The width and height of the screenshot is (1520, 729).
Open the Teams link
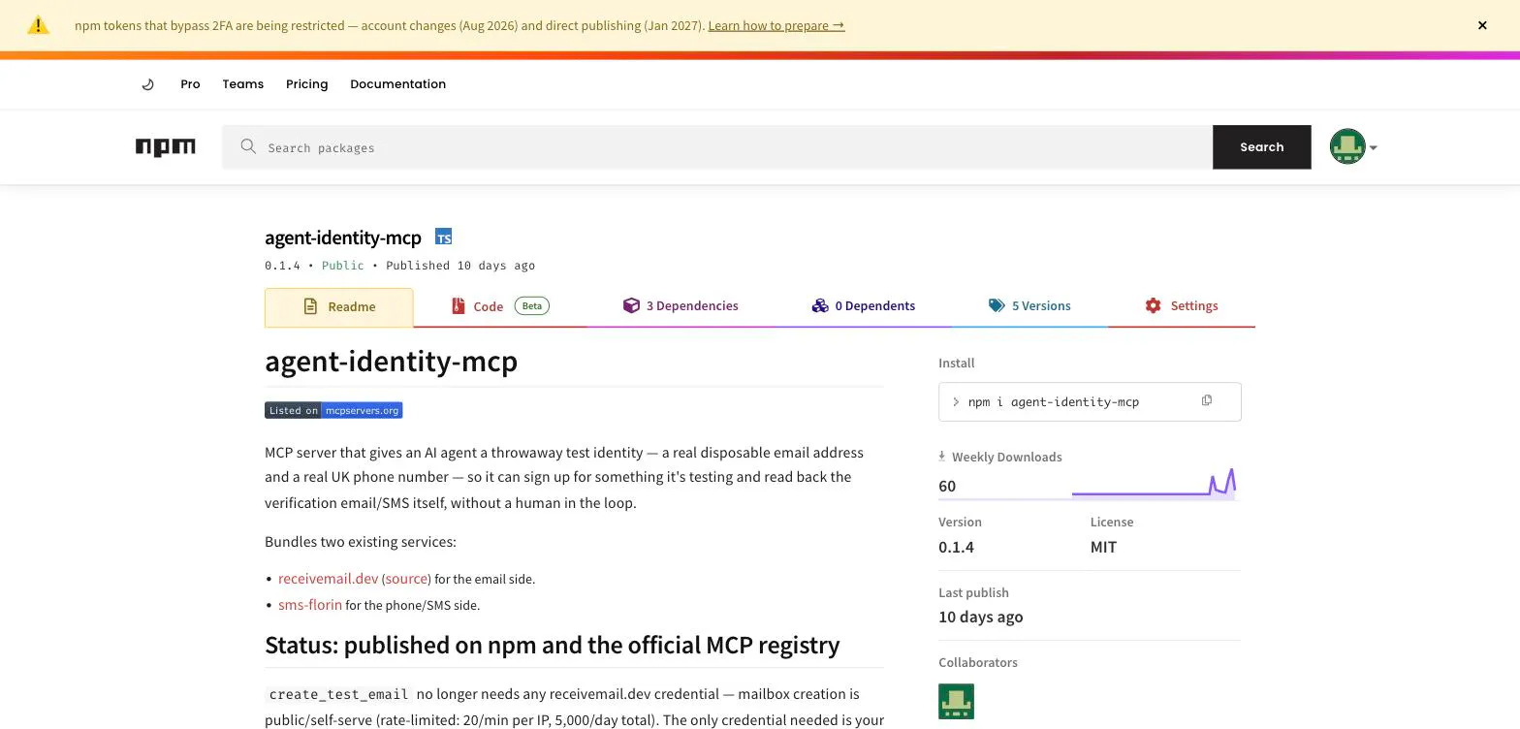click(x=243, y=84)
